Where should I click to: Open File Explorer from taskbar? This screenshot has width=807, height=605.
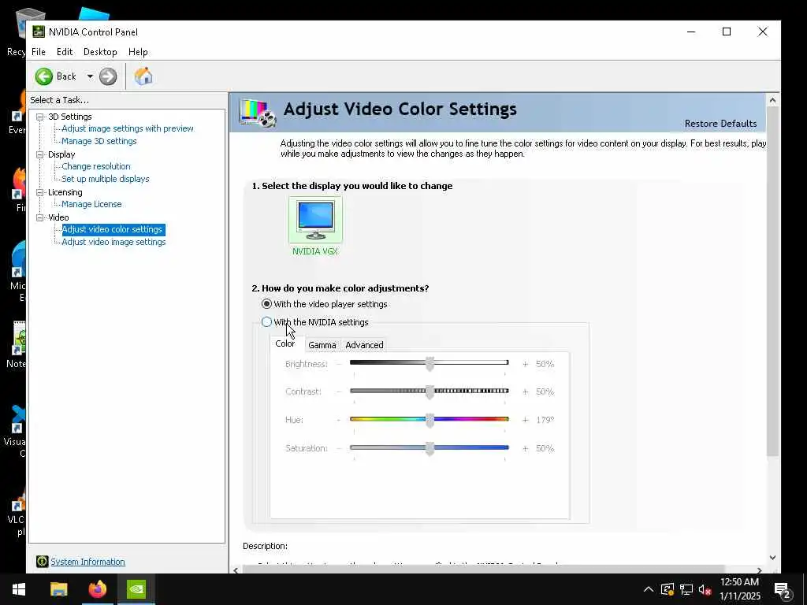click(58, 589)
